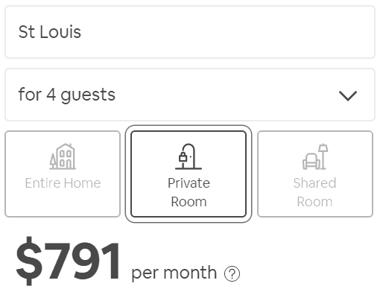
Task: Click the small tree beside the house icon
Action: click(53, 161)
